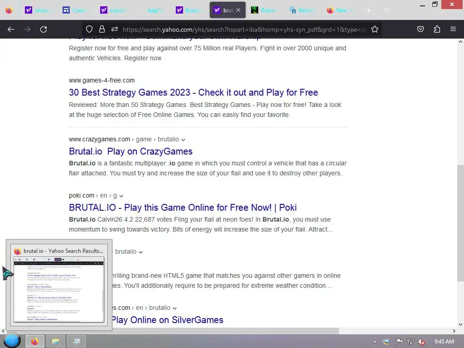464x348 pixels.
Task: Expand the list all tabs dropdown chevron
Action: pos(387,10)
